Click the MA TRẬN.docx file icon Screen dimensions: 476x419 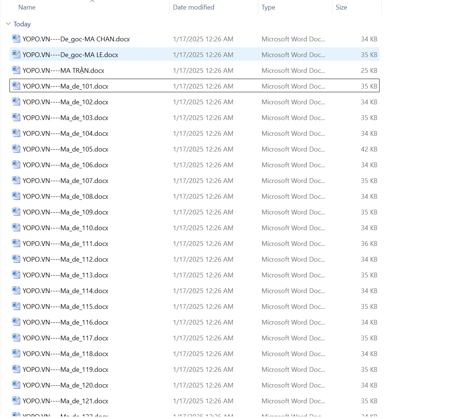coord(16,70)
